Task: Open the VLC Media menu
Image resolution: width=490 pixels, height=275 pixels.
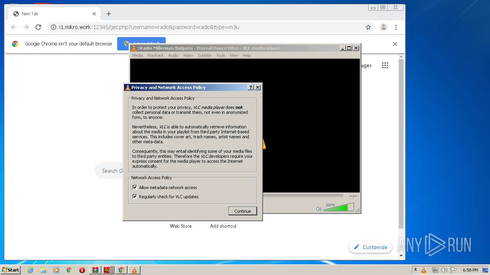Action: click(x=137, y=55)
